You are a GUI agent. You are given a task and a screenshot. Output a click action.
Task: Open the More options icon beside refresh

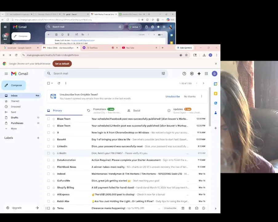[x=66, y=83]
